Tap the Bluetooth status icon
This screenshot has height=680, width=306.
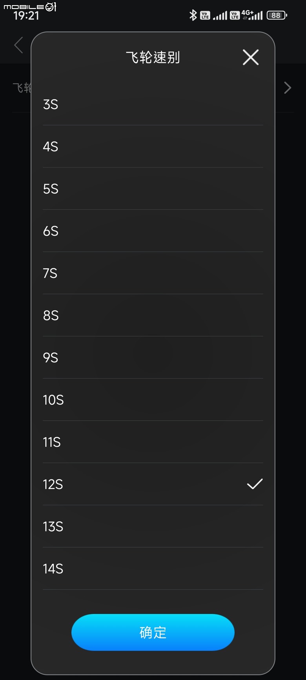(193, 15)
